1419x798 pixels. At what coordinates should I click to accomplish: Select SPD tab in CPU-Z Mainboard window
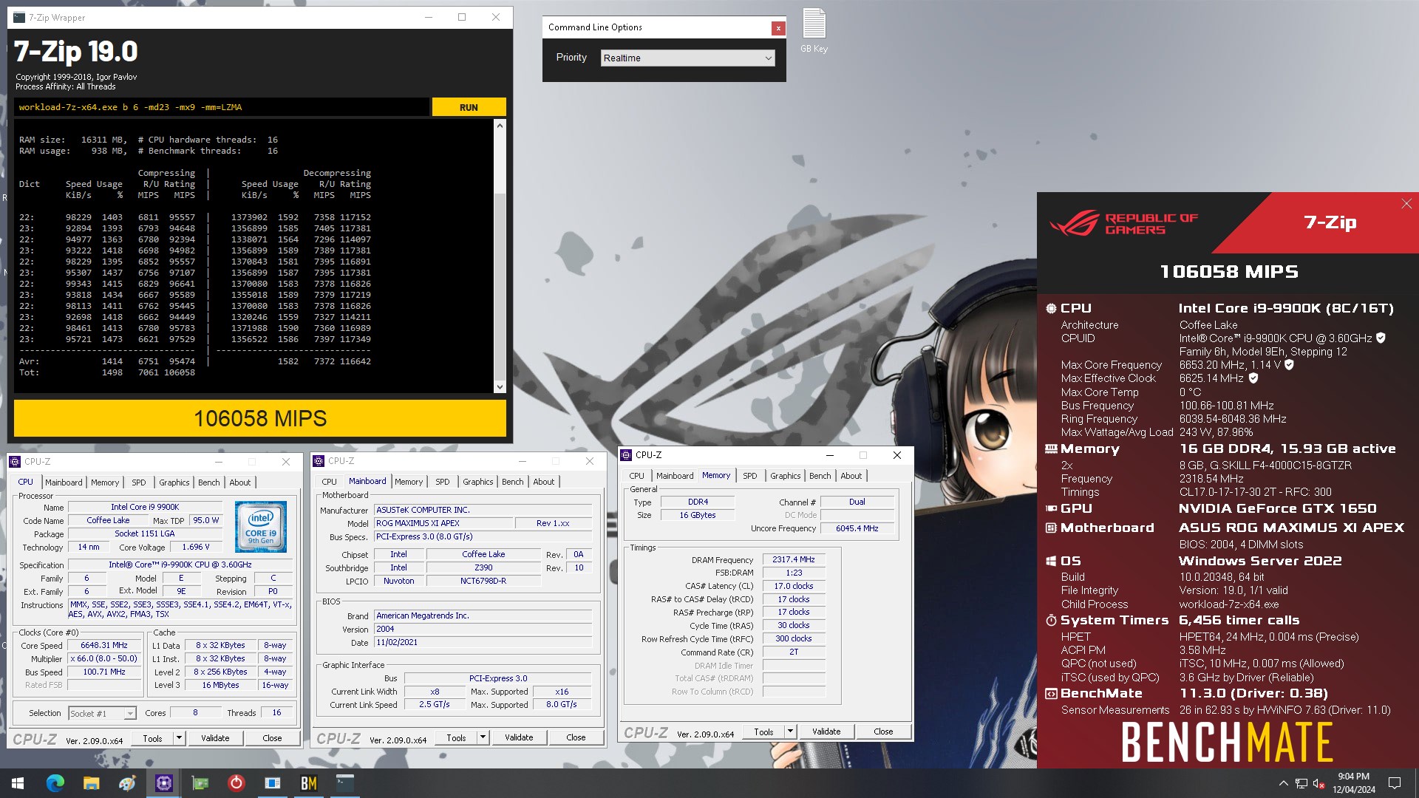442,482
